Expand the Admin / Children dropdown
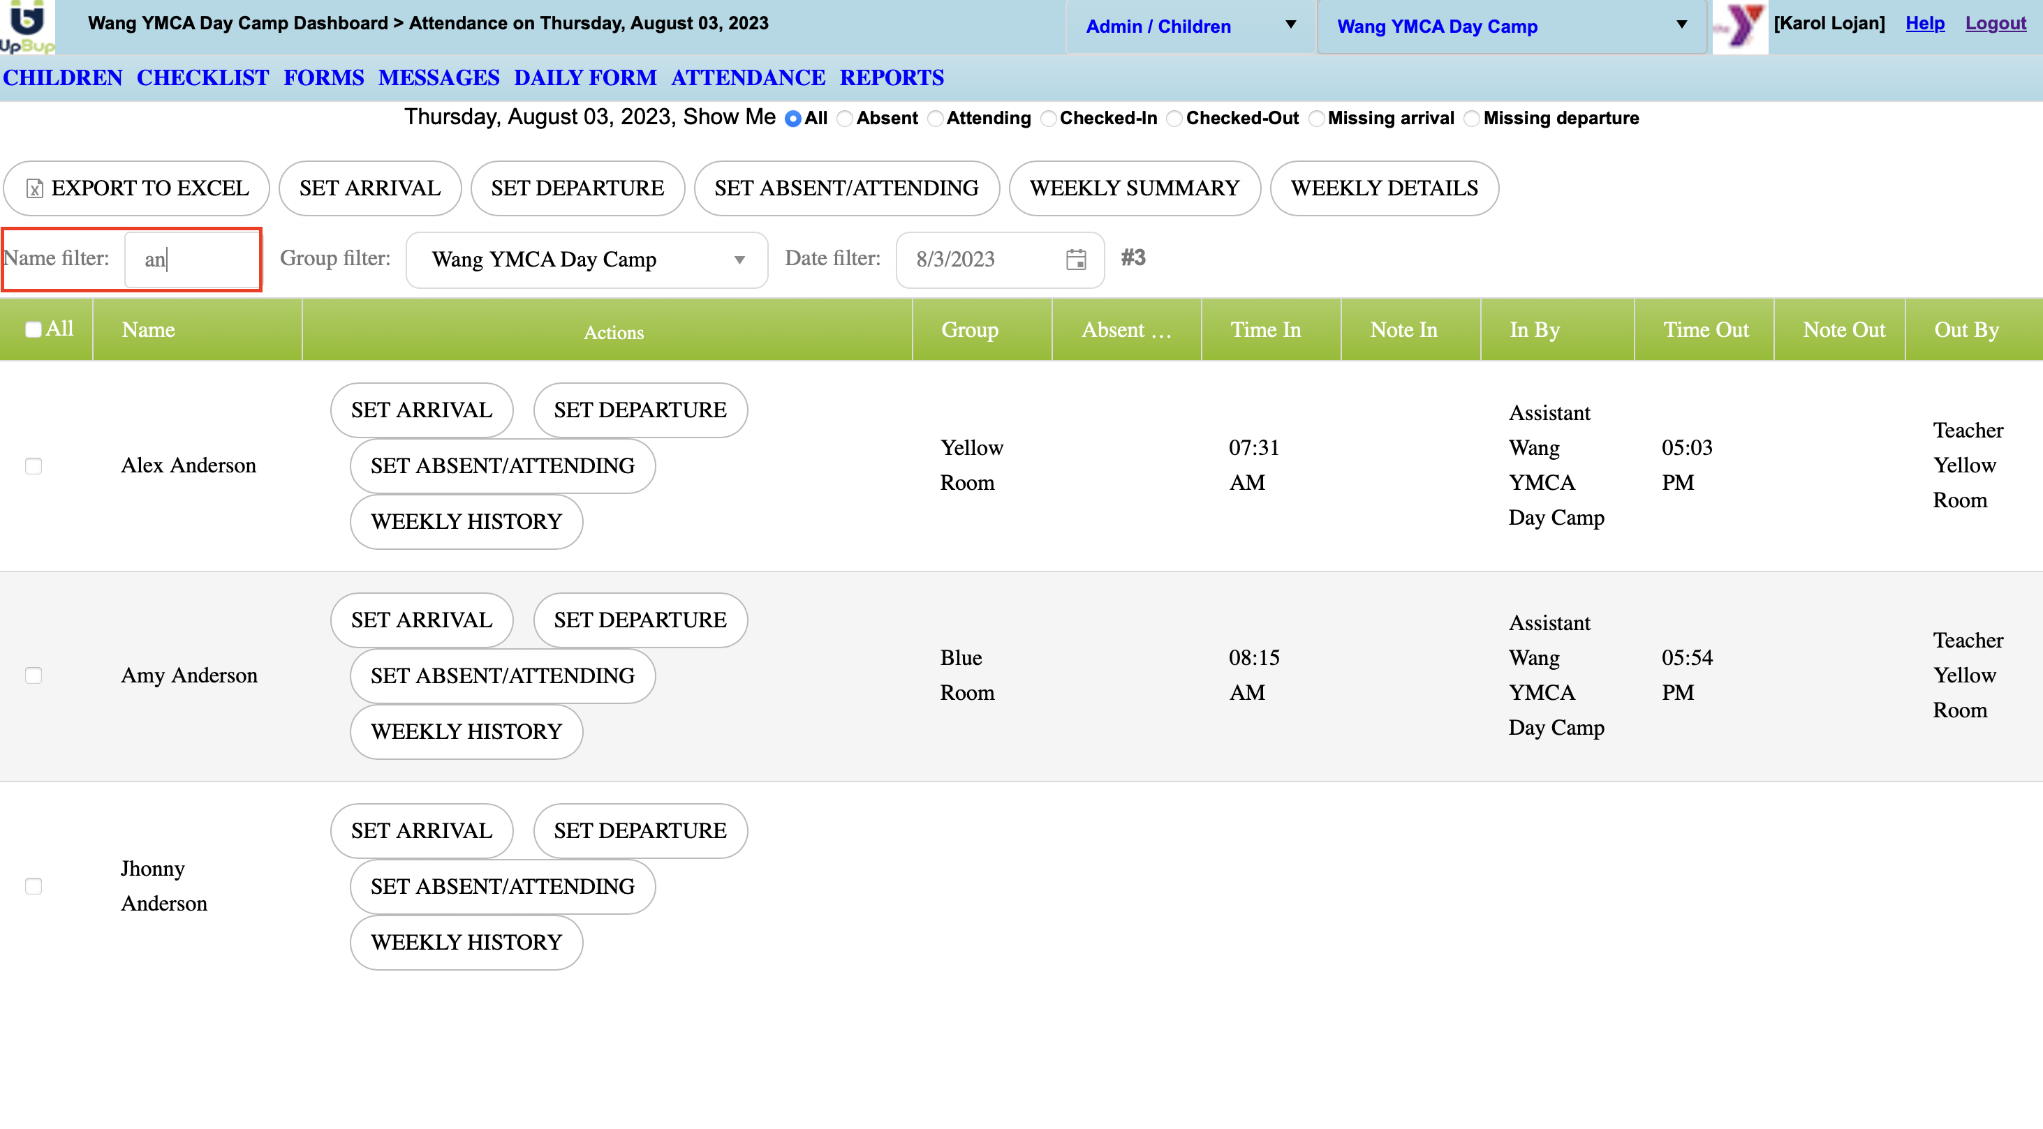Screen dimensions: 2043x1129 tap(1190, 26)
